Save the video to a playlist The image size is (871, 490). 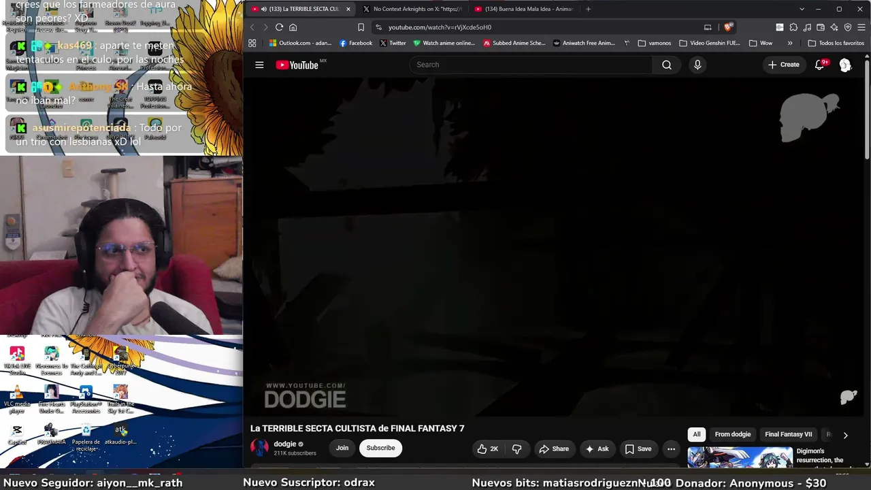638,448
